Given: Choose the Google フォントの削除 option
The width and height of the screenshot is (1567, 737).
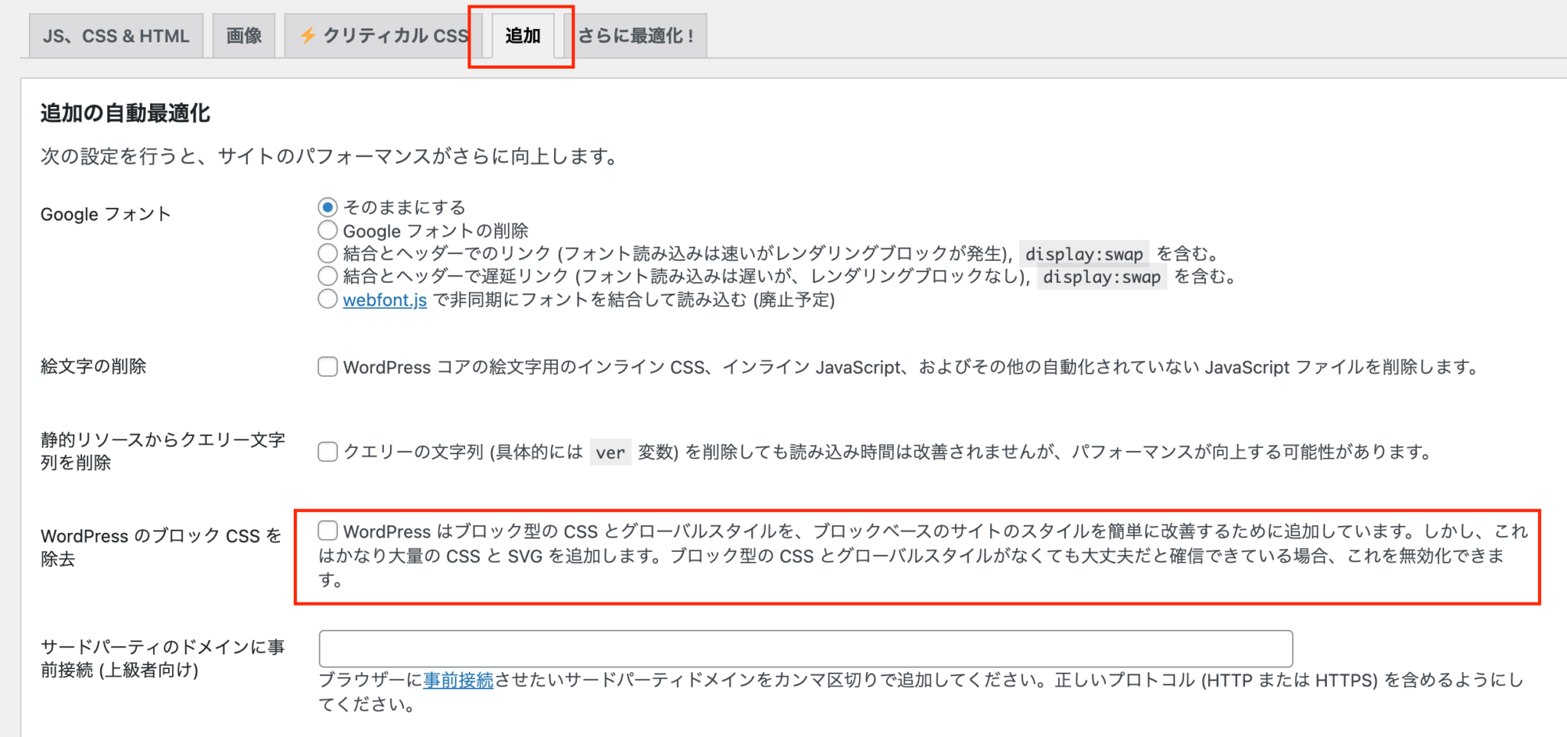Looking at the screenshot, I should tap(327, 229).
